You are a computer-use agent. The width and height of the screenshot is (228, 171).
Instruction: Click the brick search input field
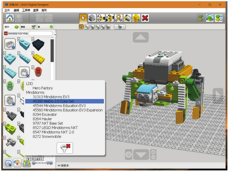coord(41,33)
